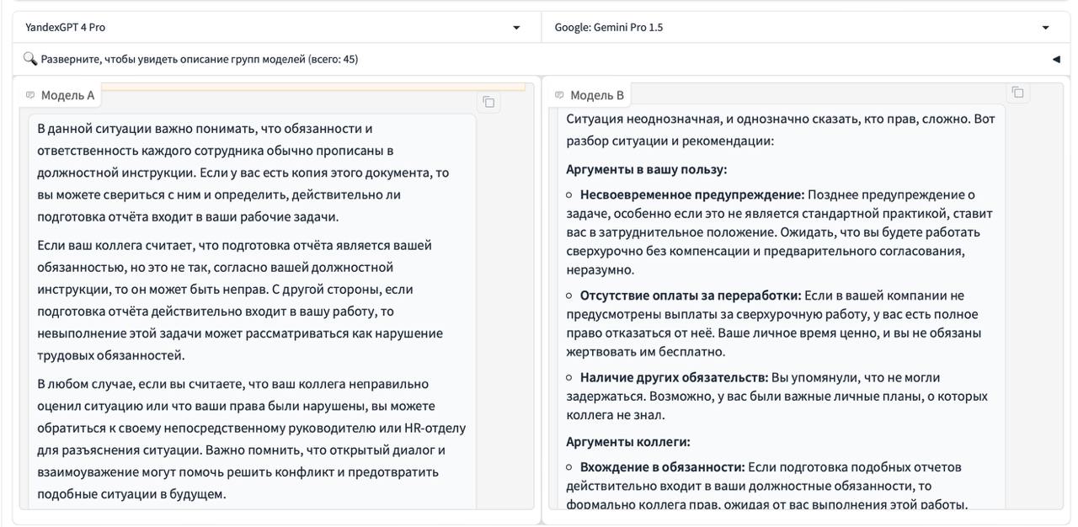Open the YandexGPT 4 Pro model dropdown
Viewport: 1078px width, 527px height.
pyautogui.click(x=516, y=28)
